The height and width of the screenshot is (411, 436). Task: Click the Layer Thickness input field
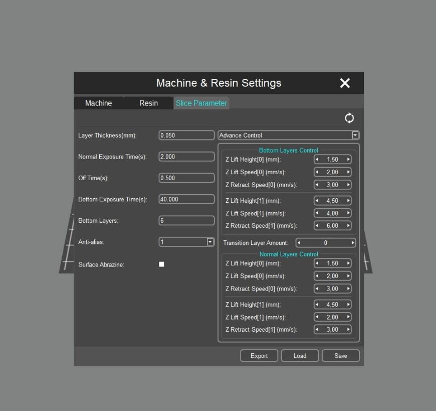[x=186, y=135]
